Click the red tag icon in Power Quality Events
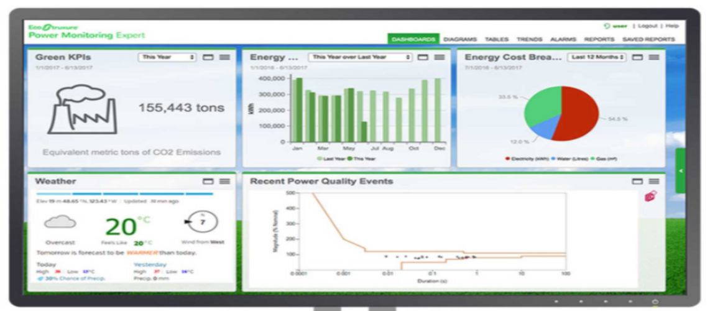Screen dimensions: 710x311 click(651, 197)
